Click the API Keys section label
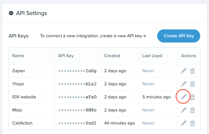The image size is (209, 134). pyautogui.click(x=19, y=36)
